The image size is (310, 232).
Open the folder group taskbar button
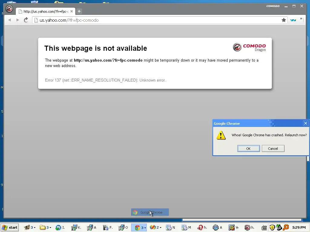pos(45,227)
